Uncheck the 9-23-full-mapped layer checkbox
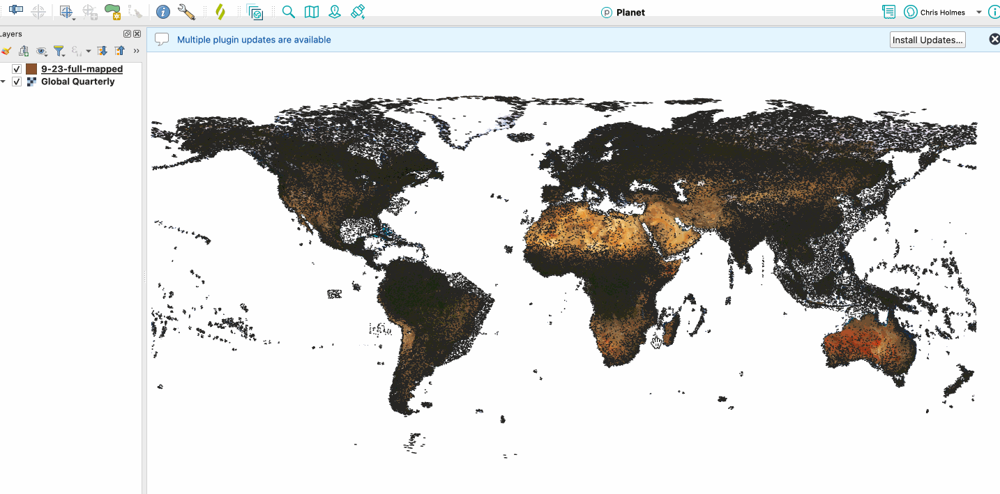The image size is (1000, 494). click(x=17, y=69)
